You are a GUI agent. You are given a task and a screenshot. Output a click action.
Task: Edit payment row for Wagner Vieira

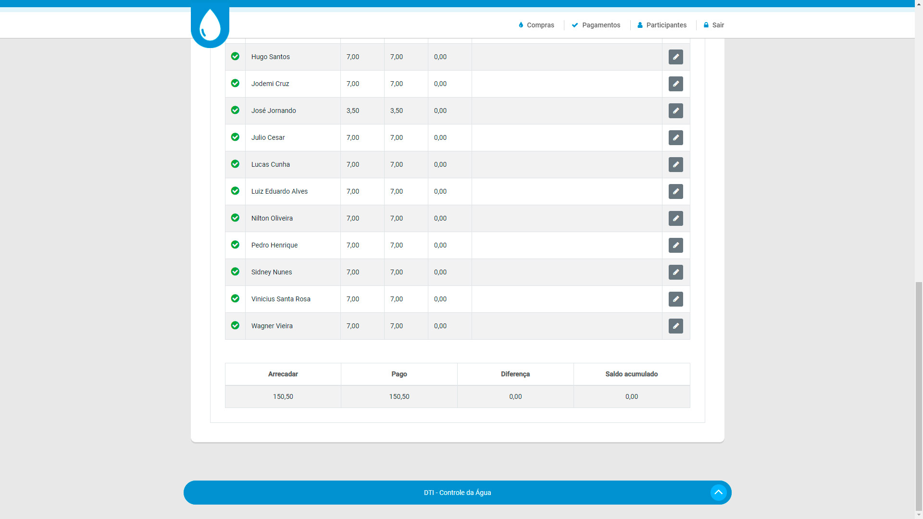click(x=675, y=326)
